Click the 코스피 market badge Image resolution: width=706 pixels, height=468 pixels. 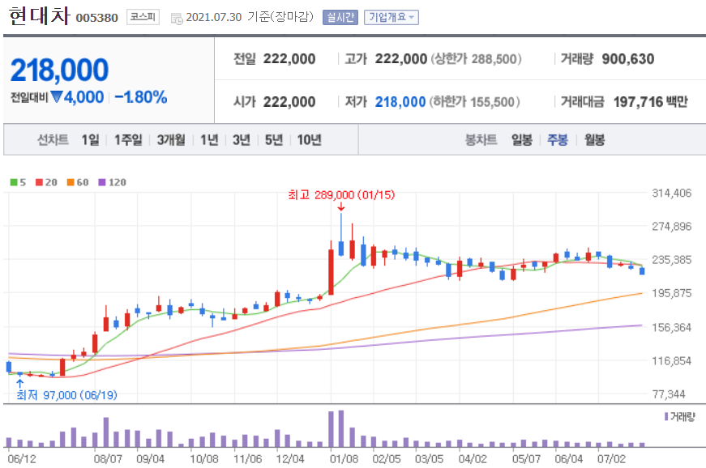[x=143, y=17]
